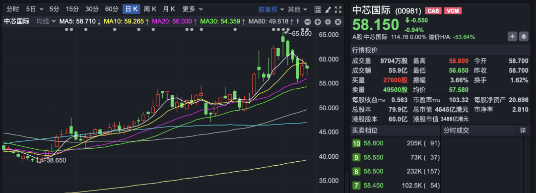This screenshot has width=536, height=193.
Task: Open the multi-chart grid layout icon
Action: click(318, 9)
